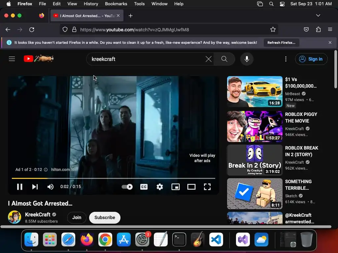338x253 pixels.
Task: Visit hilton.com advertiser link
Action: [x=62, y=170]
